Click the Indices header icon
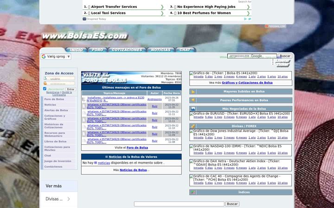 (x=193, y=192)
